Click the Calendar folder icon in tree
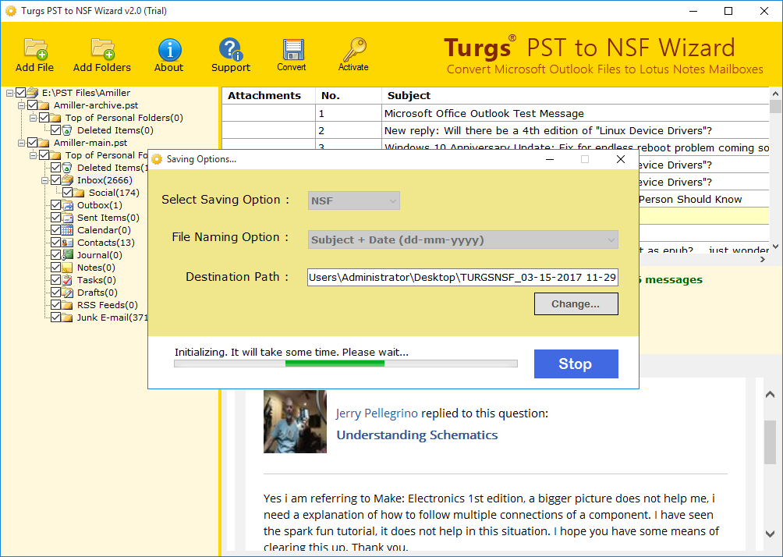 tap(67, 230)
